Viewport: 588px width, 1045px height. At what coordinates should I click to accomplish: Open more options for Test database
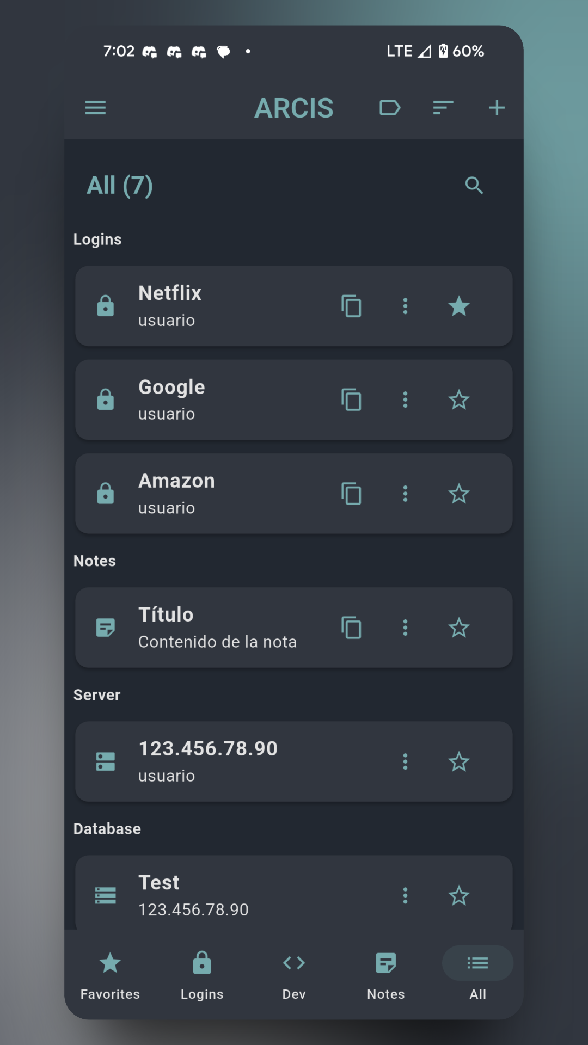[405, 895]
